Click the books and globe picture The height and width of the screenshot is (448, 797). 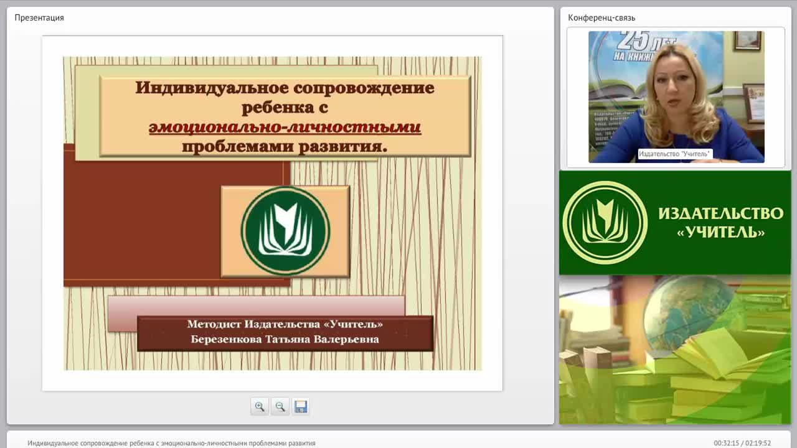(x=675, y=350)
